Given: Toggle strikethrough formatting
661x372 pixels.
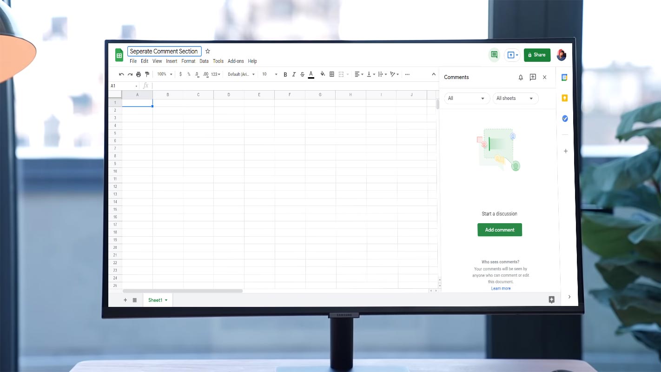Looking at the screenshot, I should [302, 74].
